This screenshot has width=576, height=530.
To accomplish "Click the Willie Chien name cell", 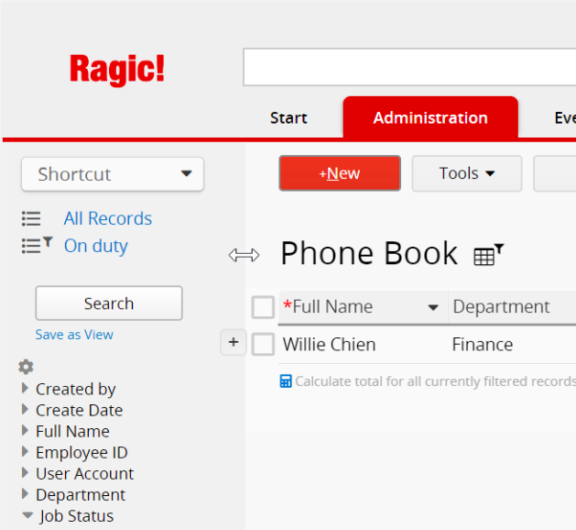I will [x=329, y=345].
